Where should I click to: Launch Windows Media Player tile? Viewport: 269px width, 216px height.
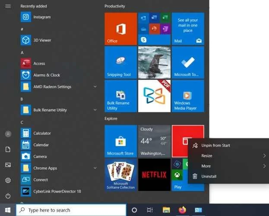[188, 96]
